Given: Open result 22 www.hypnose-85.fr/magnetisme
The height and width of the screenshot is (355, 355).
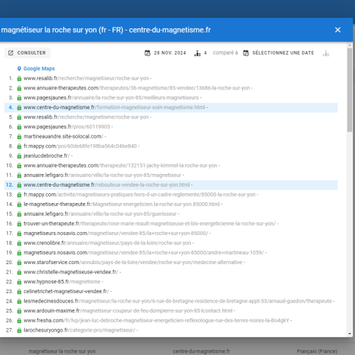Looking at the screenshot, I should pyautogui.click(x=62, y=282).
